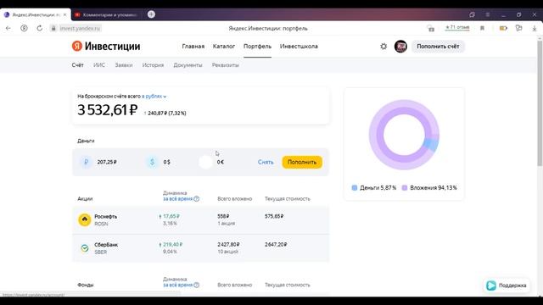Viewport: 543px width, 305px height.
Task: Open settings gear icon in header
Action: point(383,47)
